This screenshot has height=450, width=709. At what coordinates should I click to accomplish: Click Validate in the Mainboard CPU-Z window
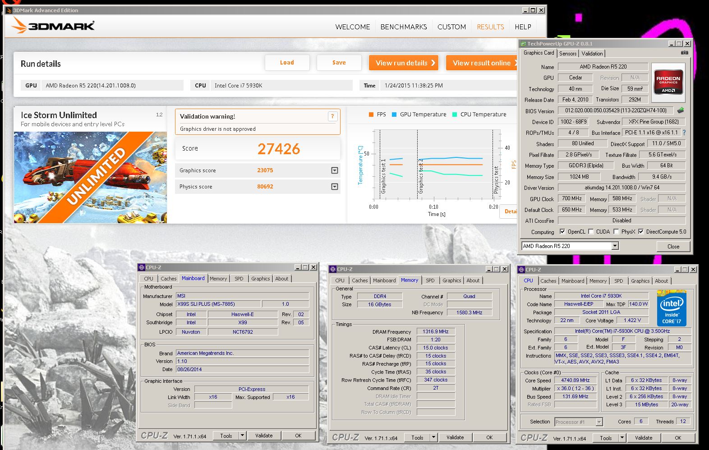pos(264,436)
